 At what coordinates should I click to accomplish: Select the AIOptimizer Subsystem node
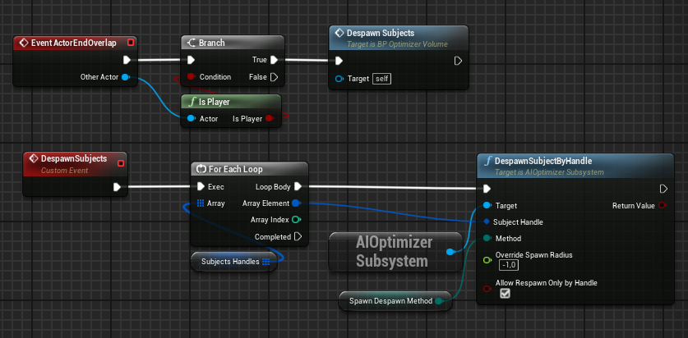pos(391,252)
